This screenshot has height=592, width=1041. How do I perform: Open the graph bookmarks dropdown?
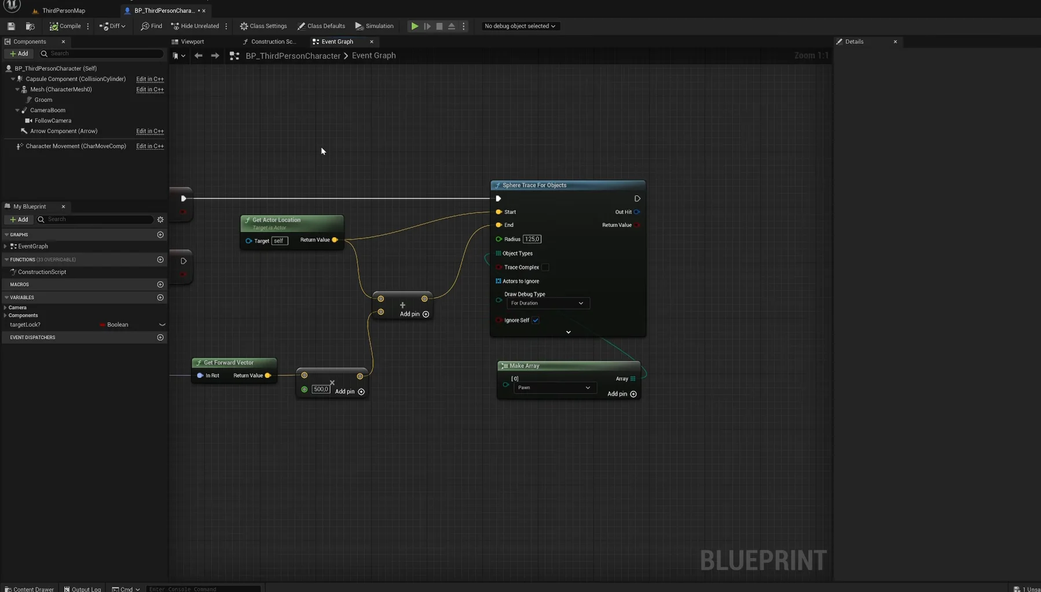pyautogui.click(x=179, y=56)
